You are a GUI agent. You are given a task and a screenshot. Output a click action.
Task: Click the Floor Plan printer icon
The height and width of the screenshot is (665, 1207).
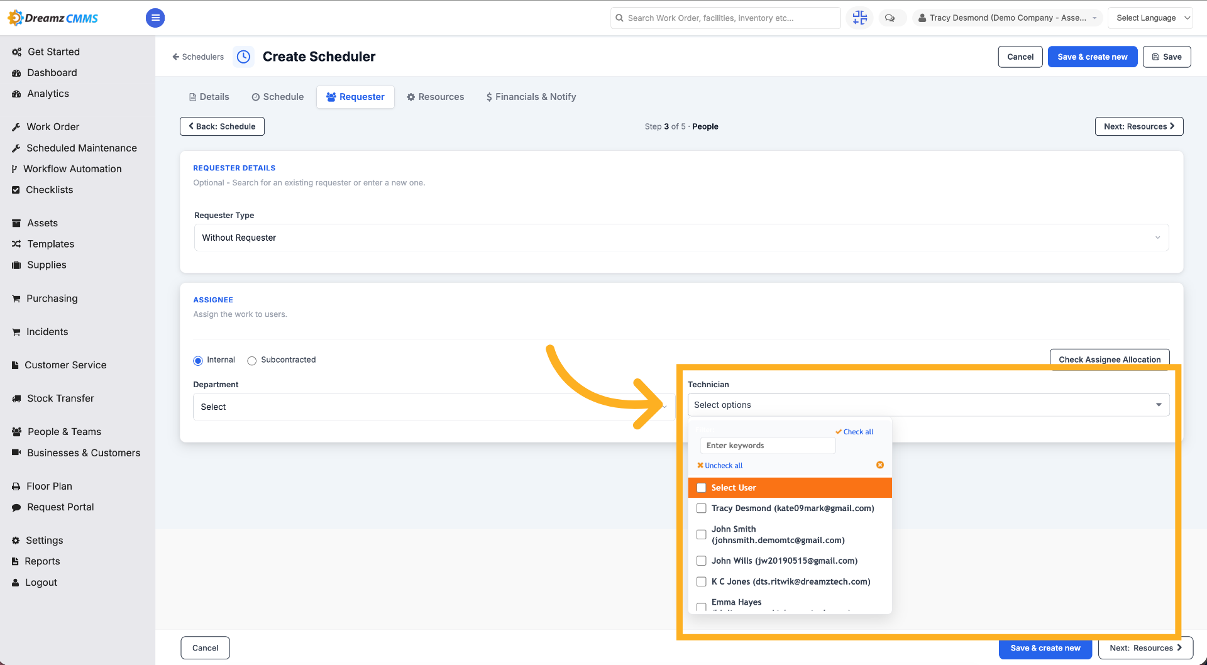point(16,486)
